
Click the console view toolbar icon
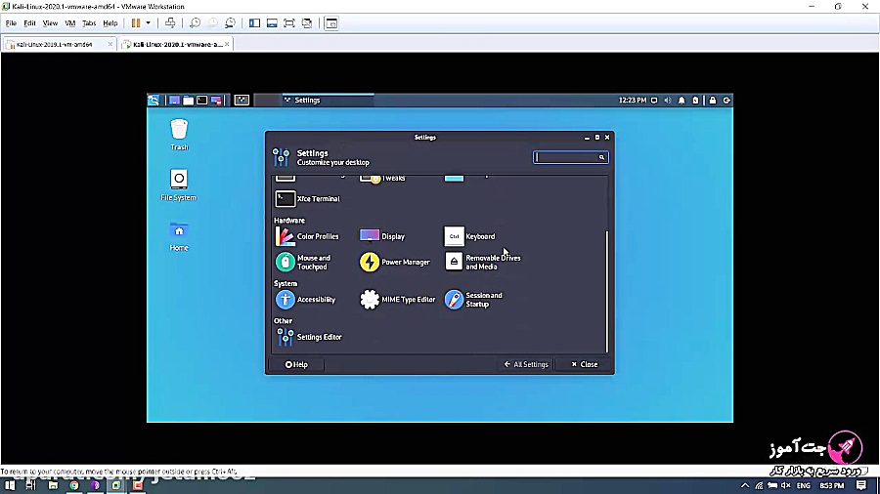coord(331,23)
